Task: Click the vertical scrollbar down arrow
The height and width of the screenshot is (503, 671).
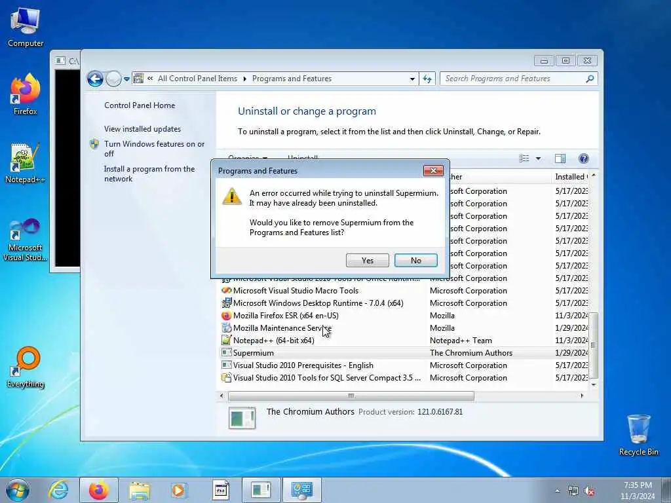Action: point(594,385)
